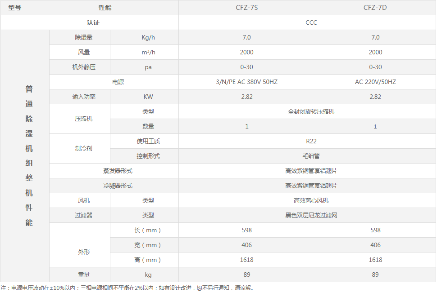Click the CFZ-7D model column header
This screenshot has width=437, height=297.
[x=375, y=8]
